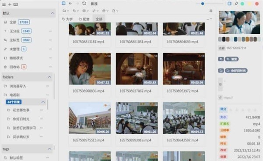Open more options for 回收站
This screenshot has width=263, height=161.
point(51,67)
